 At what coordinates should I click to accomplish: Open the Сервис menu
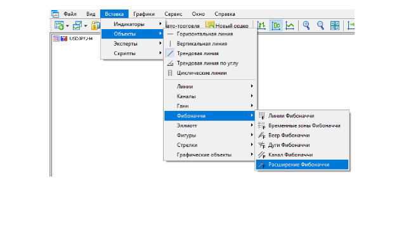173,14
